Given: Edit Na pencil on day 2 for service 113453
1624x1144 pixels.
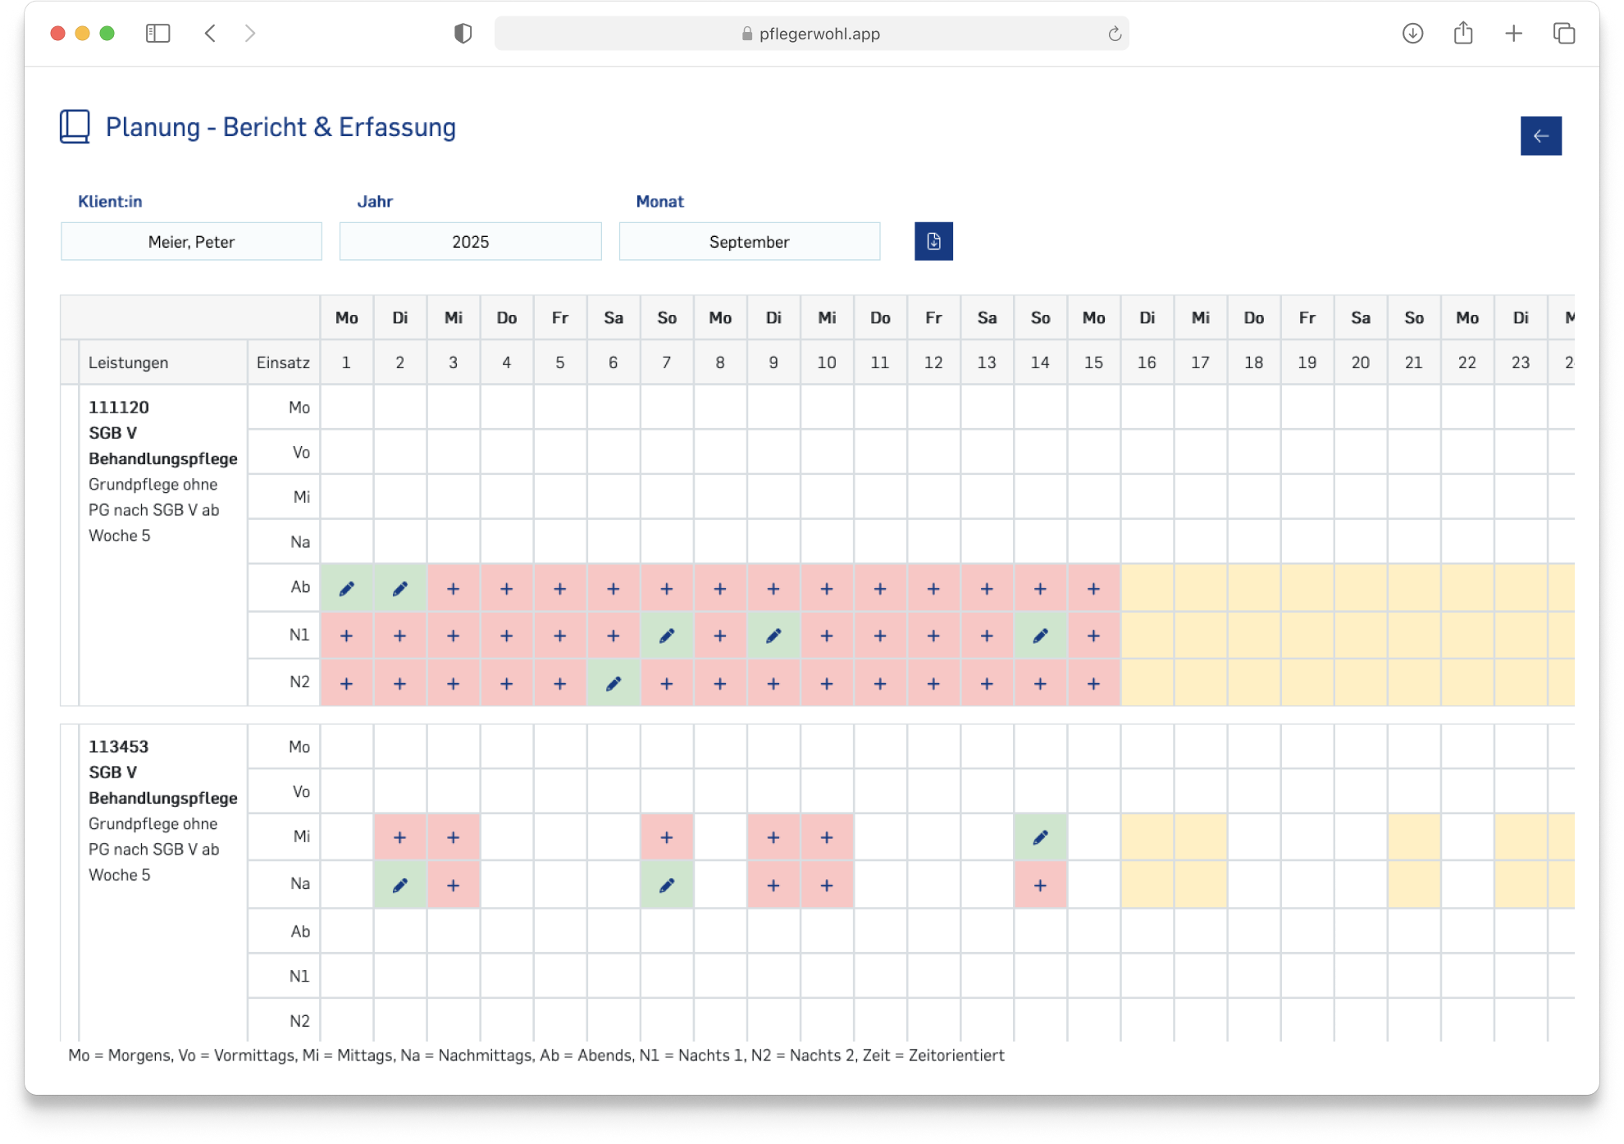Looking at the screenshot, I should (x=399, y=885).
